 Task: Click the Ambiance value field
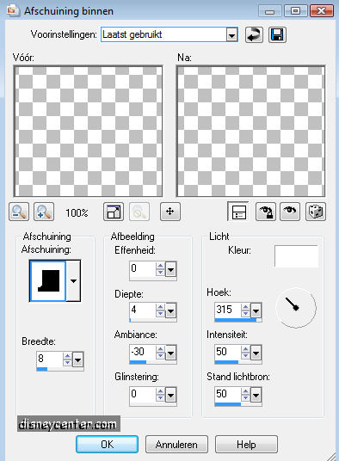coord(142,353)
